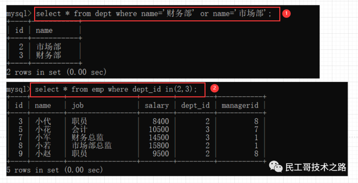Click the 会计 job cell

[x=80, y=129]
